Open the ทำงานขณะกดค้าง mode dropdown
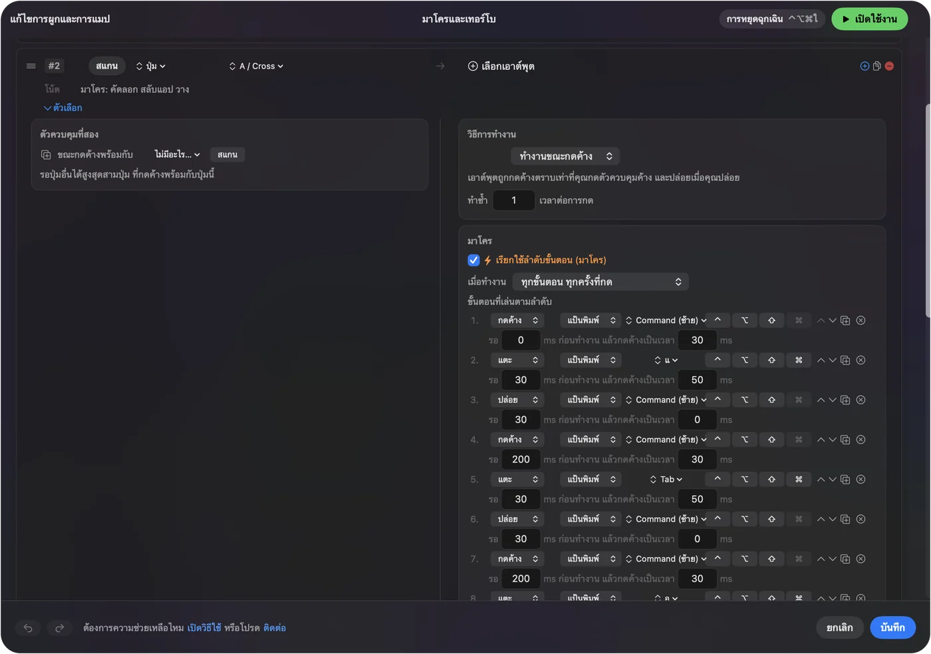 pos(565,156)
